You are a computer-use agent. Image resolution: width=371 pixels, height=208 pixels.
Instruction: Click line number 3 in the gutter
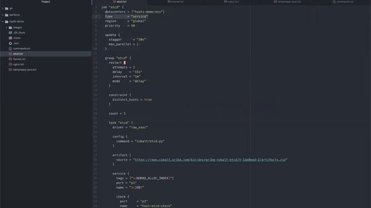(96, 17)
